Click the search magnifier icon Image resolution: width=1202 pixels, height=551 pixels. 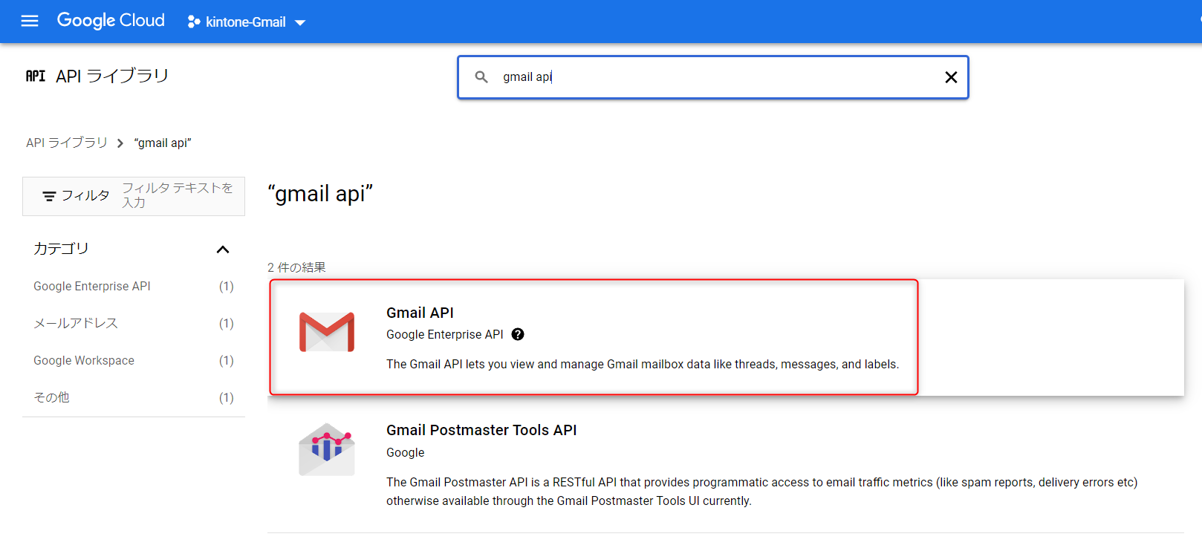(x=481, y=77)
